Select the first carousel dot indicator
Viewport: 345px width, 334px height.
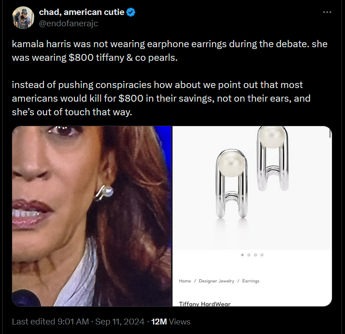pyautogui.click(x=243, y=255)
